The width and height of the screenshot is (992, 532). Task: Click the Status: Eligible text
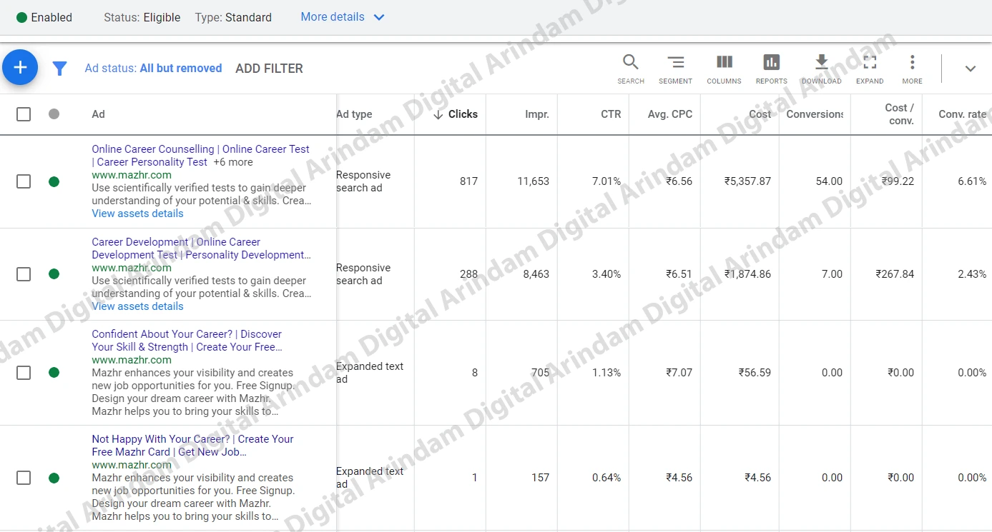pos(142,17)
